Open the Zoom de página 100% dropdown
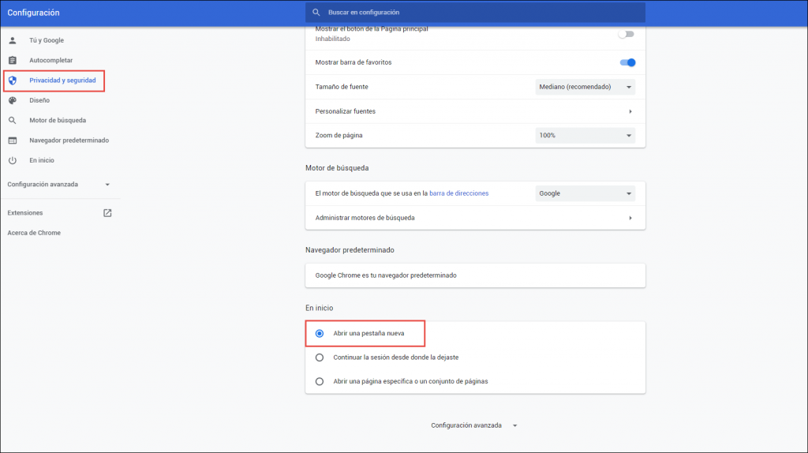This screenshot has height=453, width=808. [x=585, y=136]
